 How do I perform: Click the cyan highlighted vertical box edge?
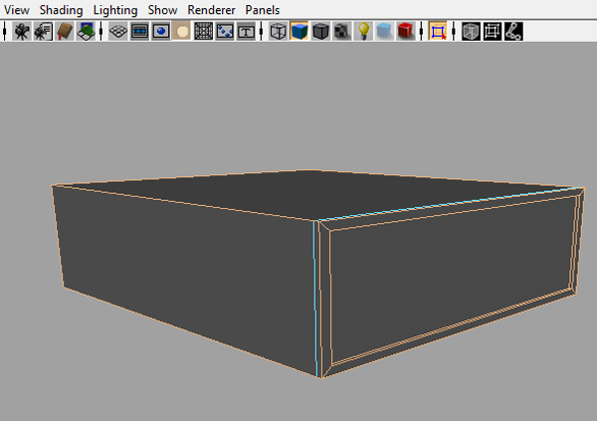click(314, 298)
